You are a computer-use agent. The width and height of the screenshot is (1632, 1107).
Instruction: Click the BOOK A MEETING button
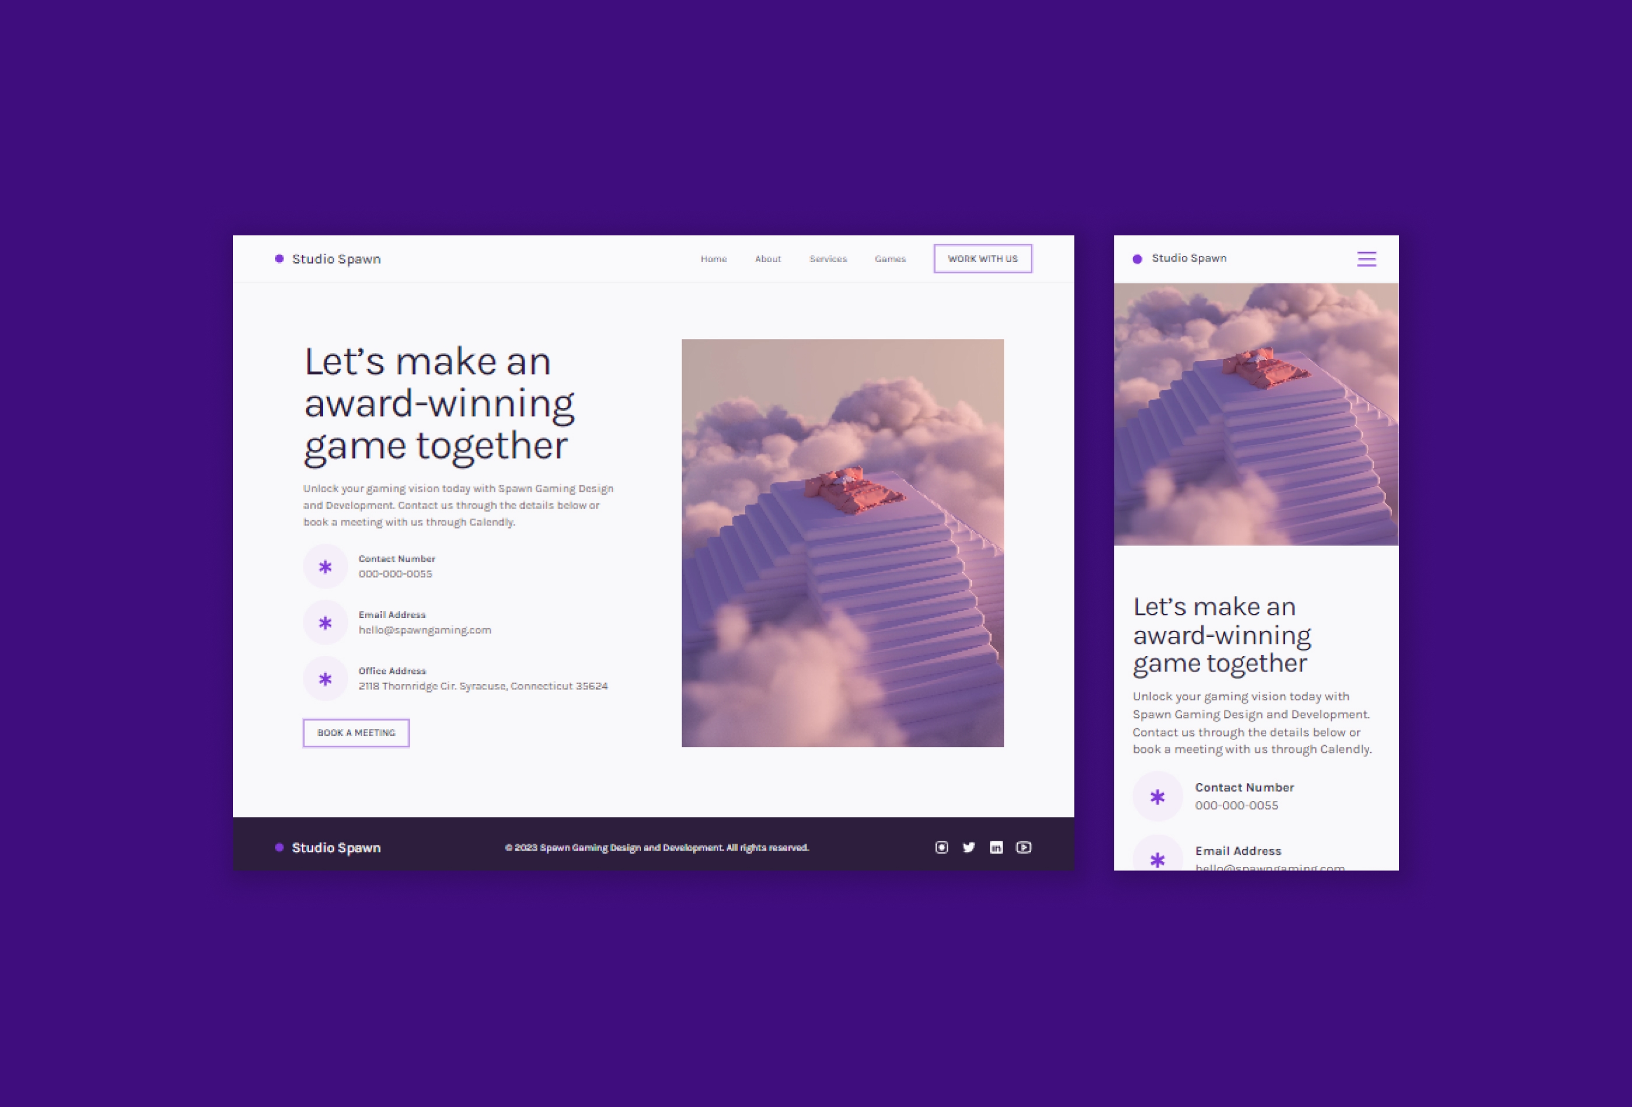(x=356, y=732)
